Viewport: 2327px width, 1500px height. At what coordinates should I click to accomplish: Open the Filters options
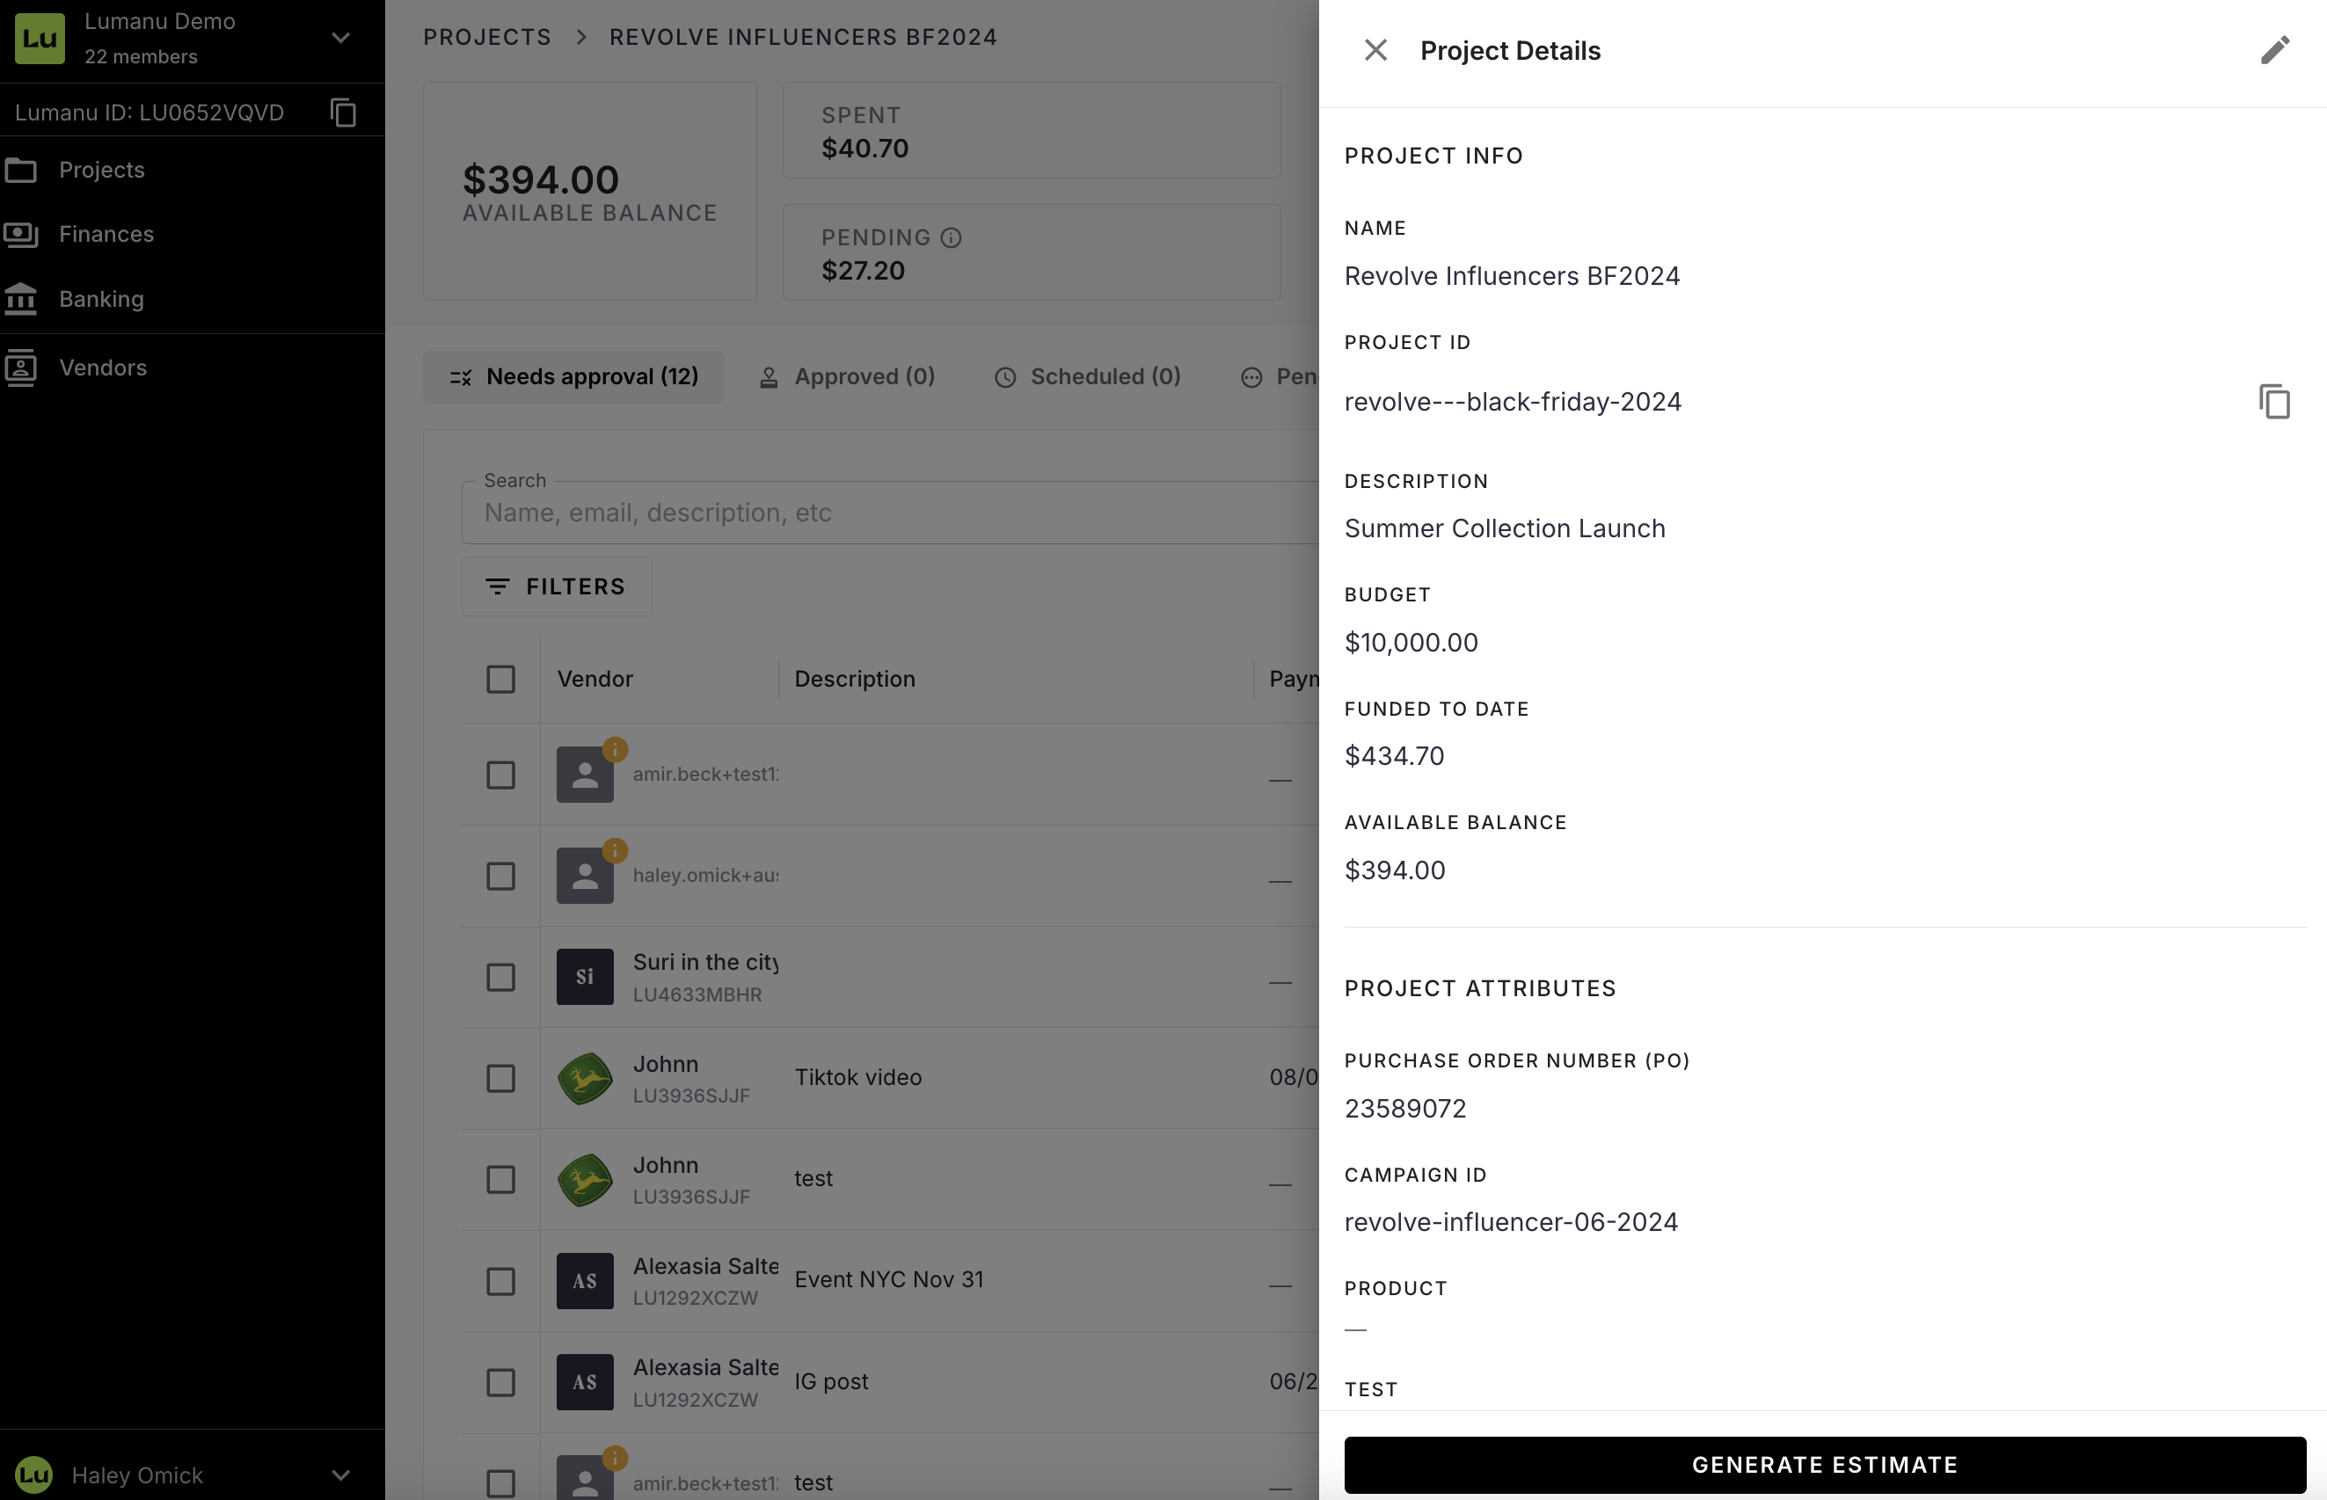tap(556, 586)
